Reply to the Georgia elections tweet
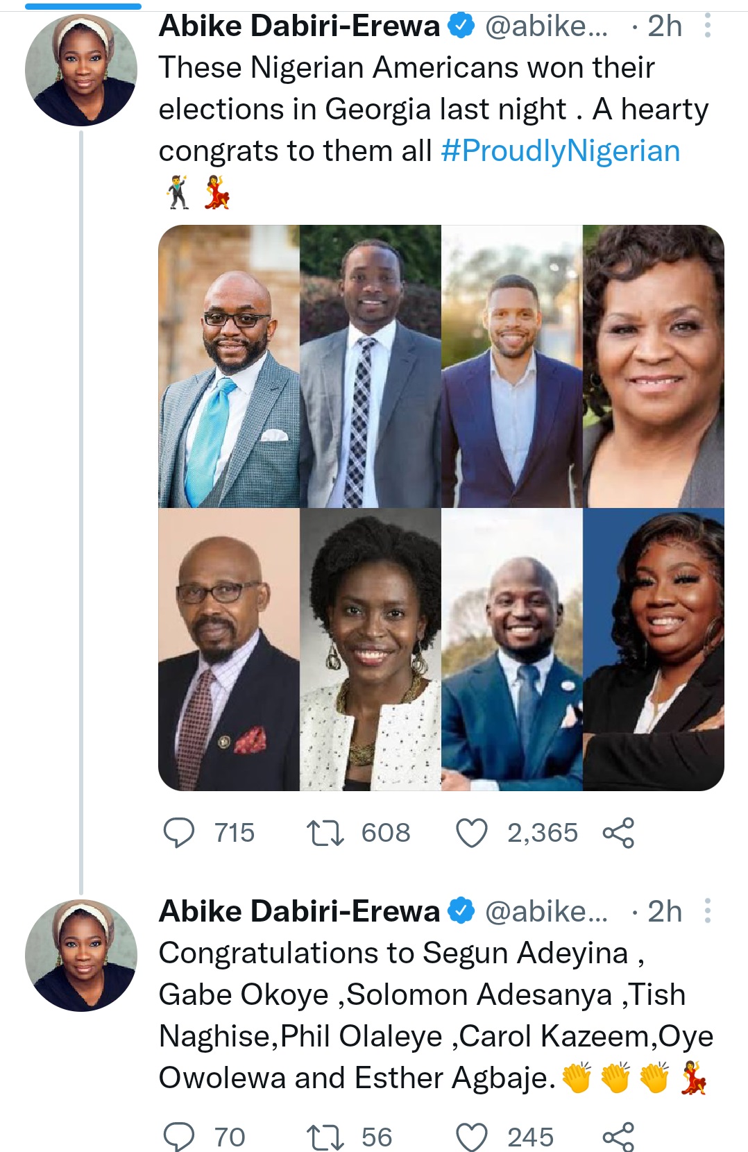The height and width of the screenshot is (1152, 748). click(x=179, y=833)
